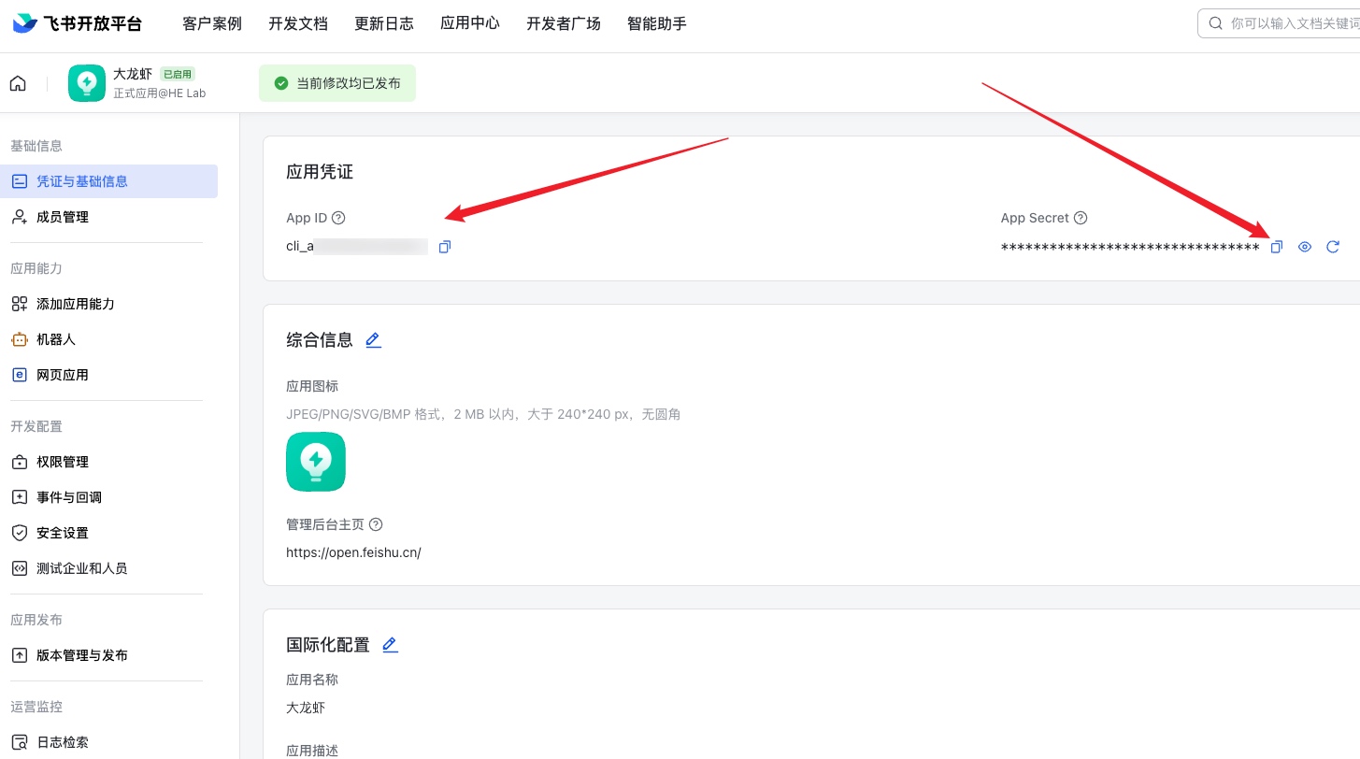Click 事件与回调 icon in sidebar

point(19,497)
